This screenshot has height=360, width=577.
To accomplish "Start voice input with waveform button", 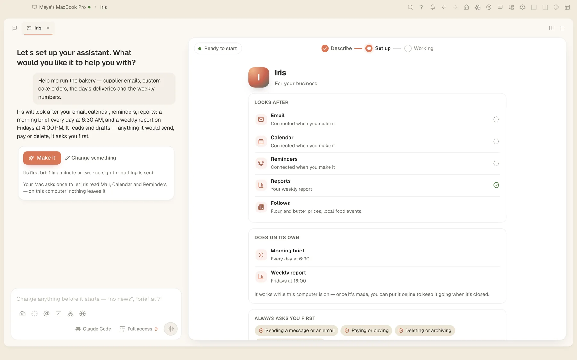I will tap(171, 329).
